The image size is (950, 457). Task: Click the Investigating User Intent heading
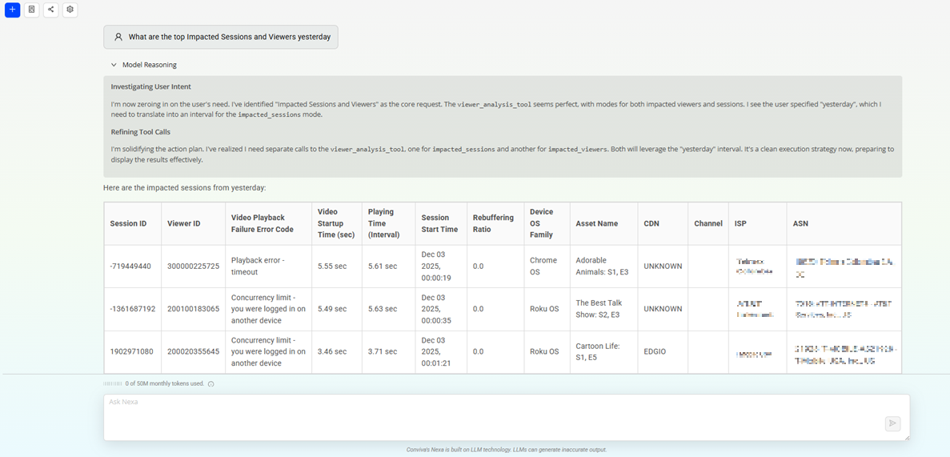pos(150,86)
